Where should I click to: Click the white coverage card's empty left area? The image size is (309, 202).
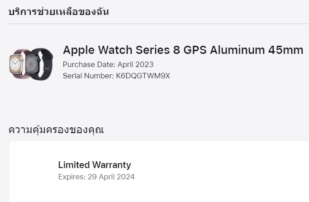[33, 172]
